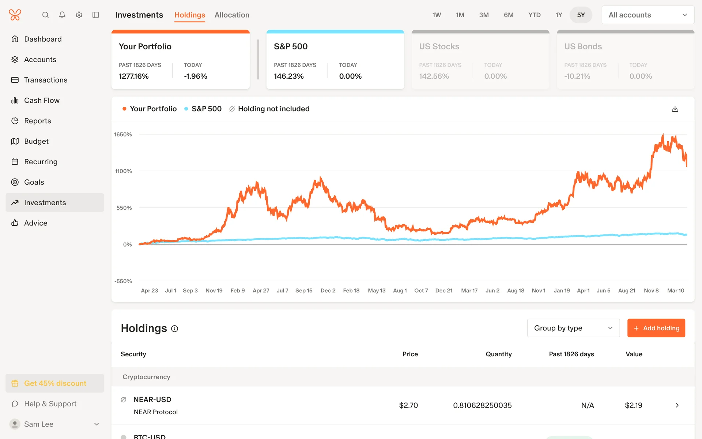Click Get 45% discount link
Screen dimensions: 702x439
point(55,383)
